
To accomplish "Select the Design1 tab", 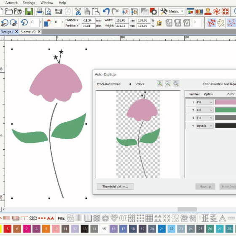I will pos(6,32).
